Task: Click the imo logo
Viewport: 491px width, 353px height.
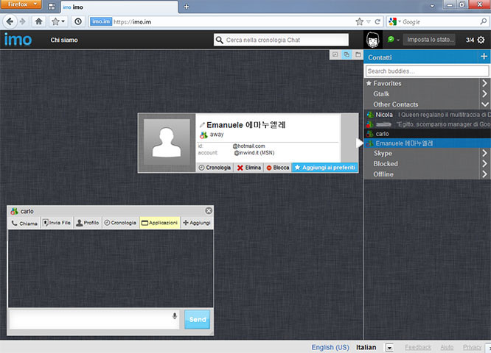Action: click(18, 40)
